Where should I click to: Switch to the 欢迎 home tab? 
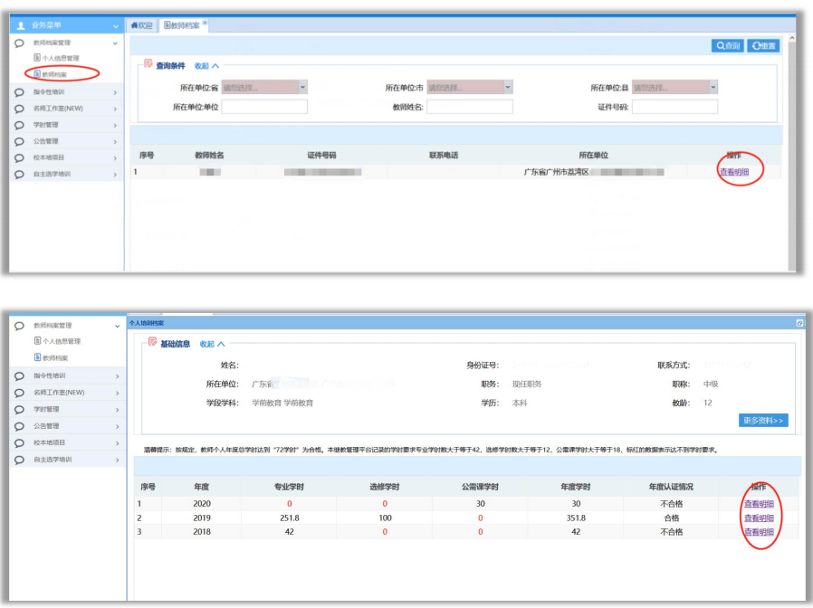pos(142,25)
